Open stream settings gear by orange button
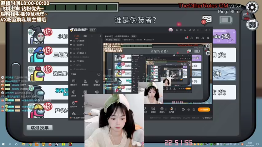 (x=194, y=109)
